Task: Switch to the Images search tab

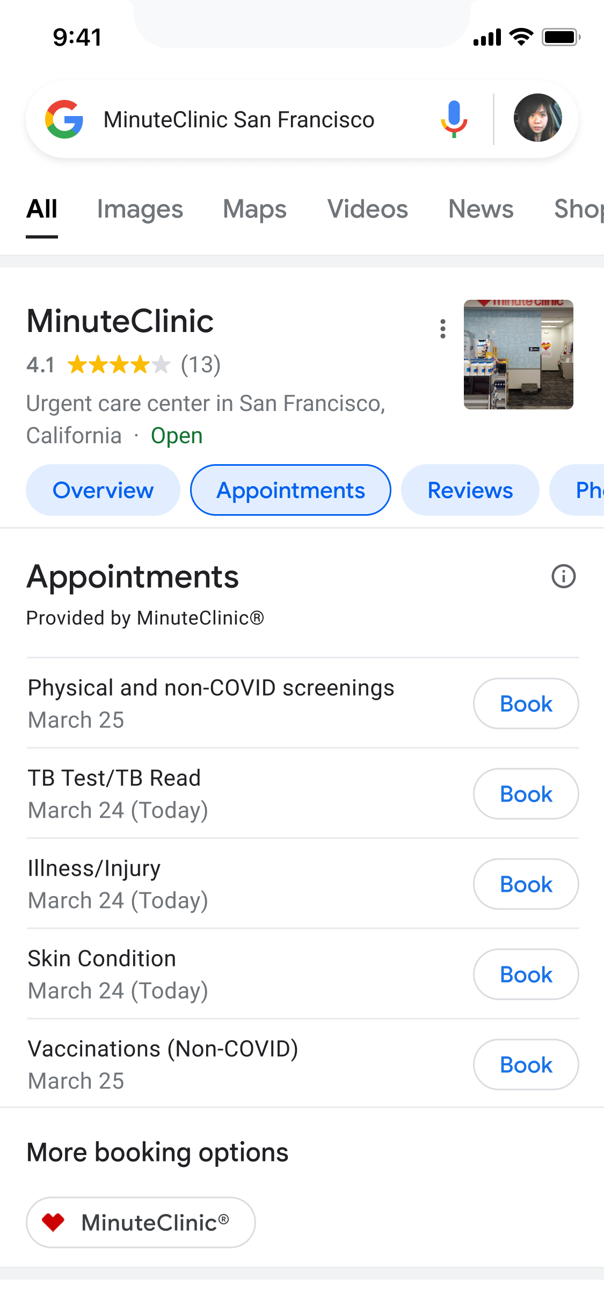Action: pyautogui.click(x=140, y=209)
